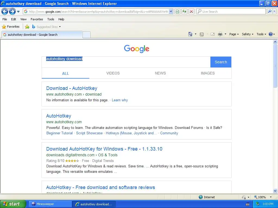The height and width of the screenshot is (208, 278).
Task: Open the View menu
Action: [x=23, y=19]
